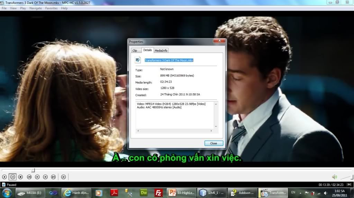Click the seek bar thumb marker
354x198 pixels.
pyautogui.click(x=33, y=170)
